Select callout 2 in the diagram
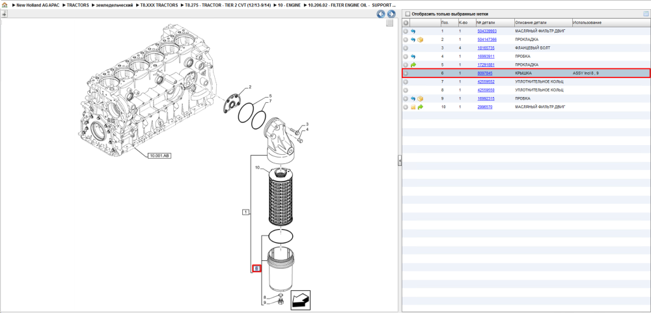The width and height of the screenshot is (651, 313). [250, 87]
